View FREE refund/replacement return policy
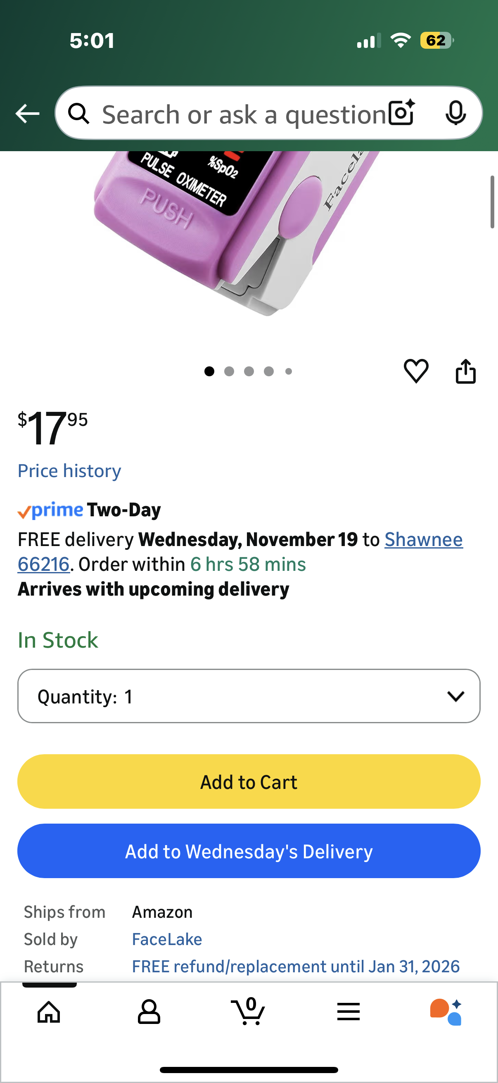This screenshot has height=1083, width=498. [x=295, y=966]
